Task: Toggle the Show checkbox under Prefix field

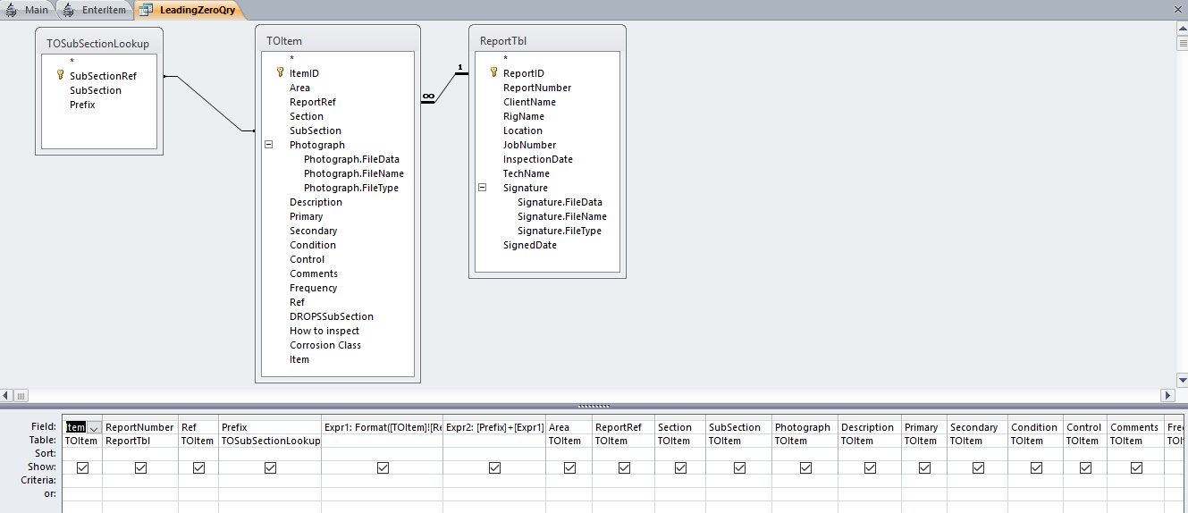Action: point(270,467)
